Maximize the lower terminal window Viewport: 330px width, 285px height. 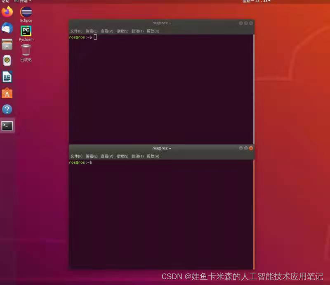point(246,148)
